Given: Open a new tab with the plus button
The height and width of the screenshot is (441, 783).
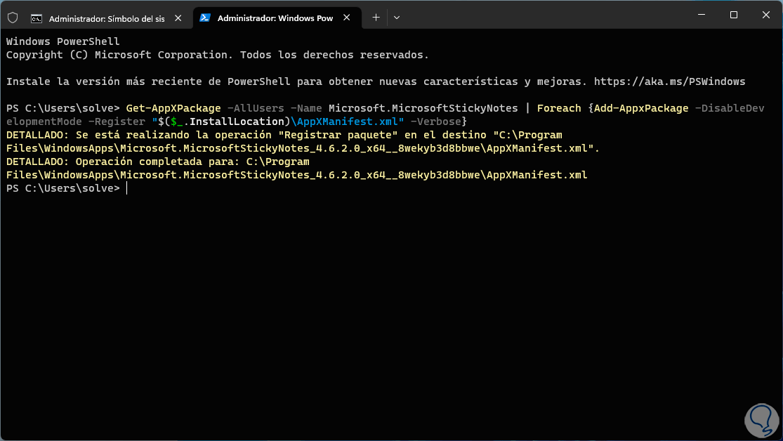Looking at the screenshot, I should pos(376,18).
